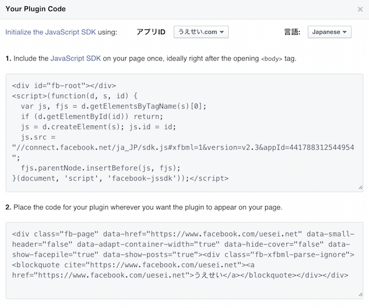Grab the resize handle of the plugin code box
This screenshot has height=308, width=369.
360,295
